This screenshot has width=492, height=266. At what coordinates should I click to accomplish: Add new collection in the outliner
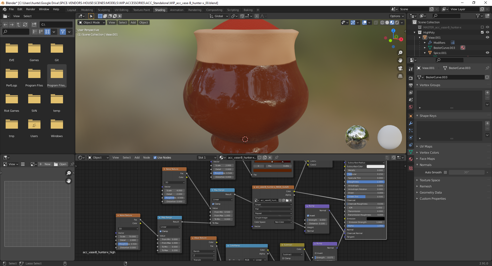pos(487,16)
